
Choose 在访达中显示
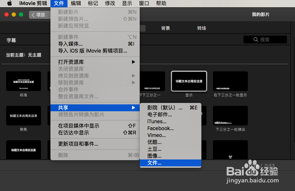[95, 133]
